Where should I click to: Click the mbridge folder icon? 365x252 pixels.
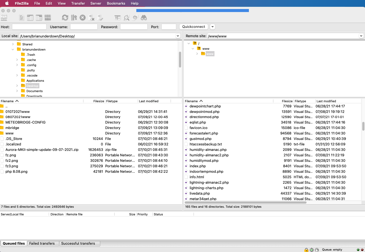pos(2,128)
